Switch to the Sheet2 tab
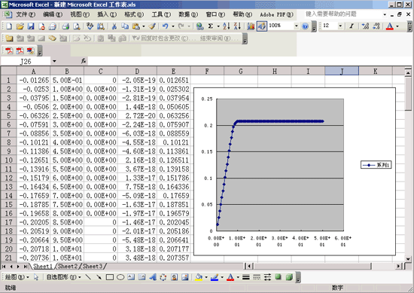The height and width of the screenshot is (293, 414). [x=68, y=266]
